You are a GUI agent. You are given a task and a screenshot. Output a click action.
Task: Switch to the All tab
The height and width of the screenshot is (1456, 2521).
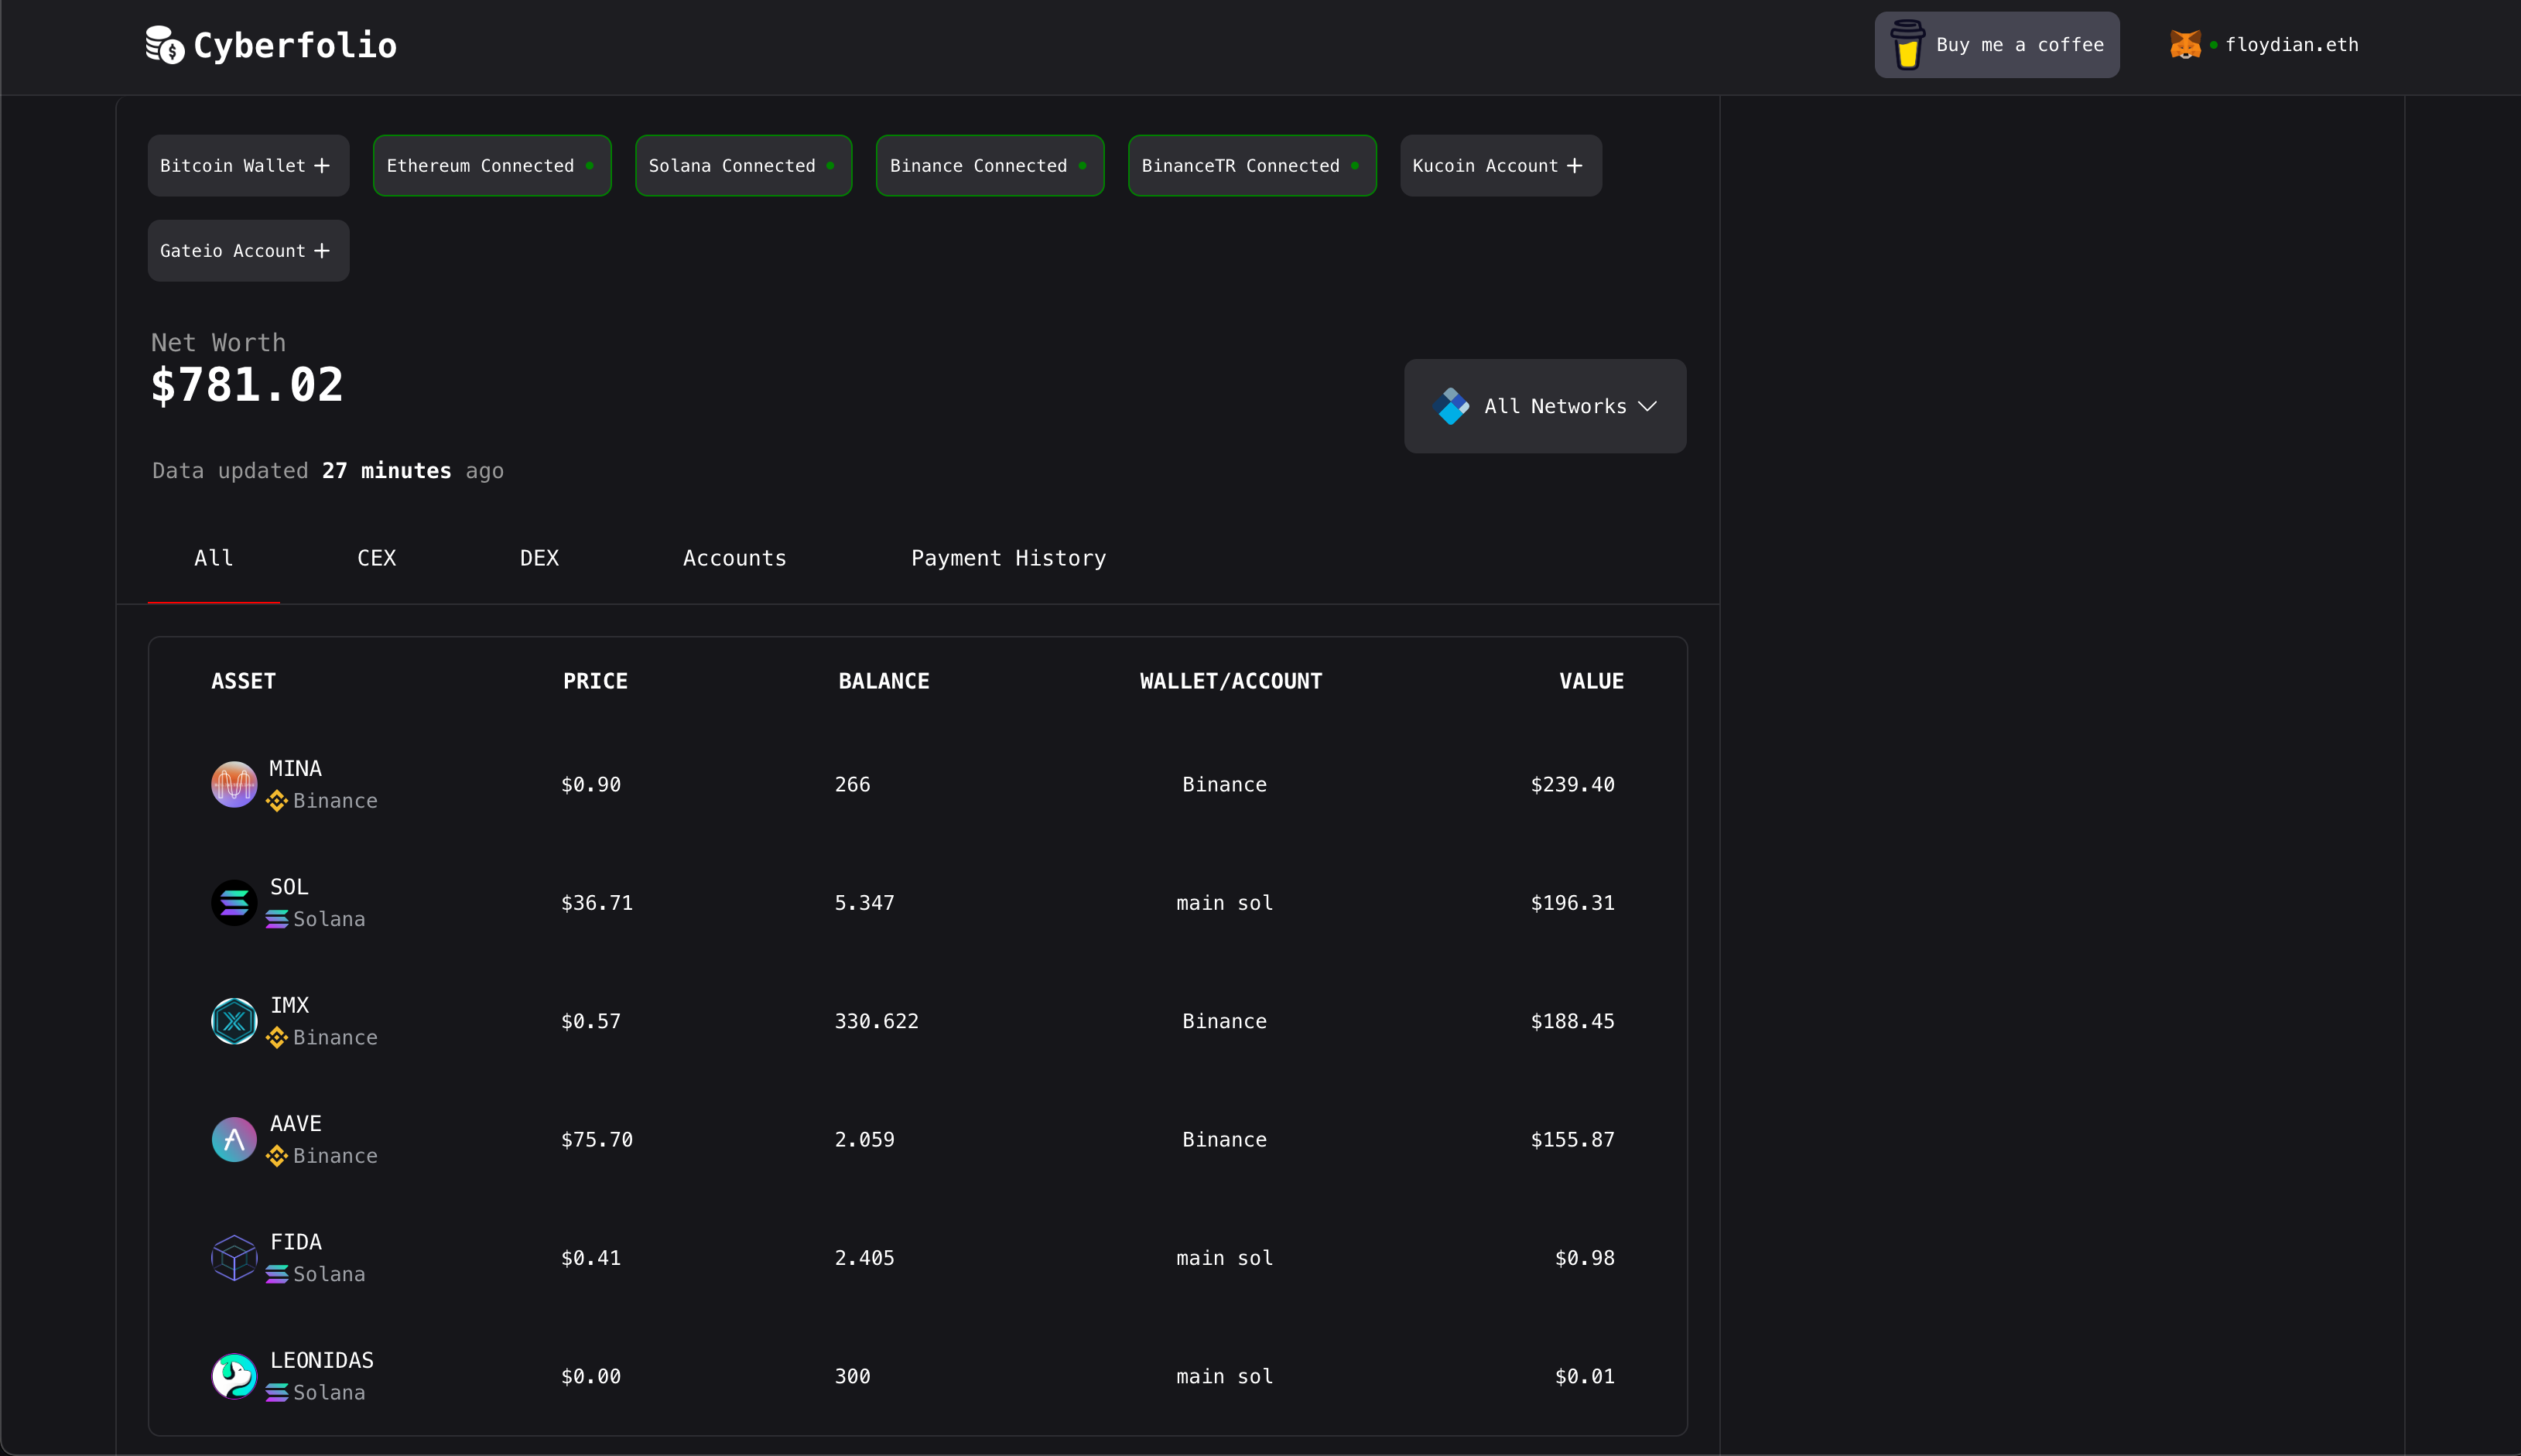214,558
